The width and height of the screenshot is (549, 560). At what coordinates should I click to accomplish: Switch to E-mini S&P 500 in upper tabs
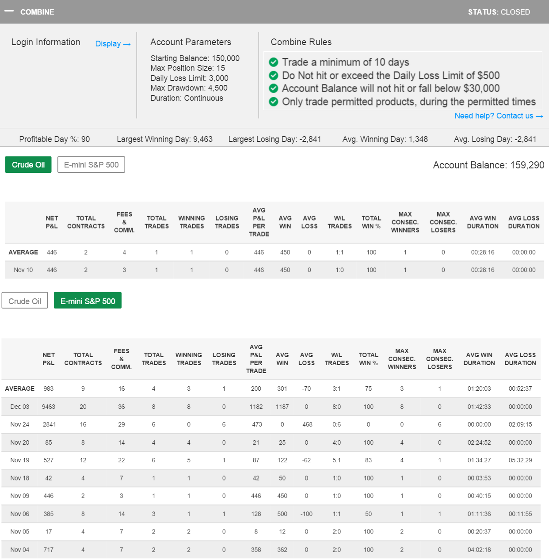91,165
